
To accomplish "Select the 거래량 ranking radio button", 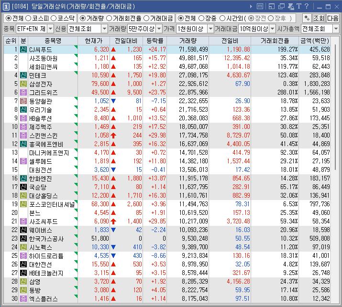I will tap(82, 18).
